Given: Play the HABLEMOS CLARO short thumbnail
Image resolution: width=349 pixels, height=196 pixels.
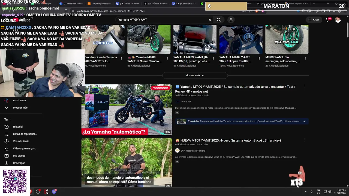Looking at the screenshot, I should [x=287, y=39].
